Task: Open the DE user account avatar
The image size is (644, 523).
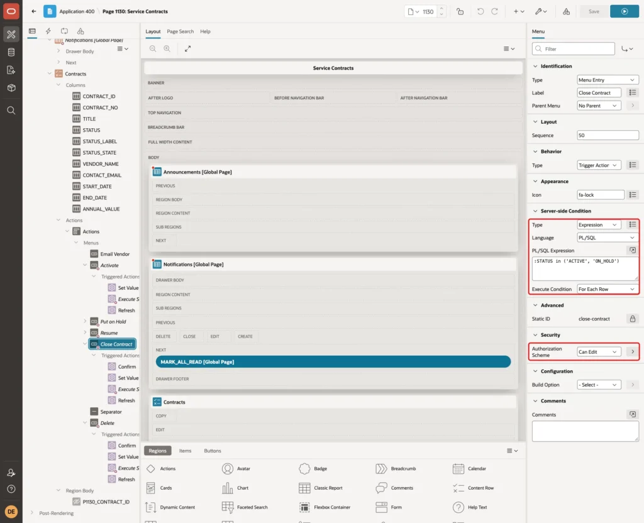Action: coord(11,512)
